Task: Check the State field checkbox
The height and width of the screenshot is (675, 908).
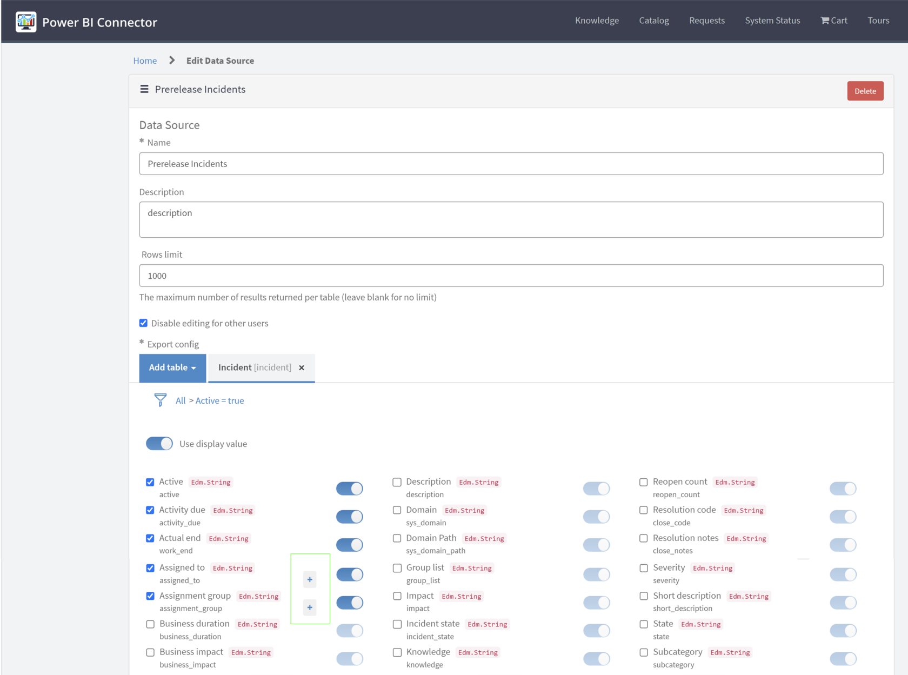Action: (644, 624)
